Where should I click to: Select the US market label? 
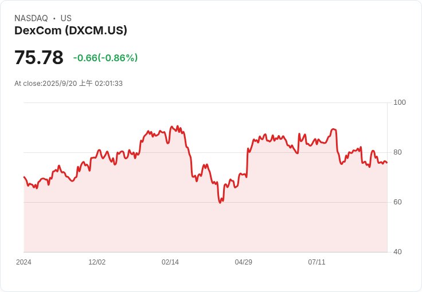[x=66, y=18]
